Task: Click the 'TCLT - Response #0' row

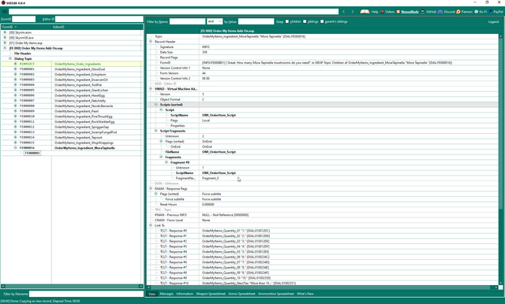Action: point(322,231)
